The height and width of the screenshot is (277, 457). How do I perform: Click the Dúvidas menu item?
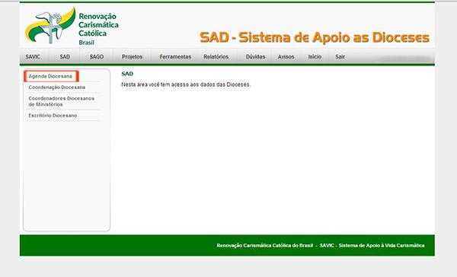pos(255,57)
